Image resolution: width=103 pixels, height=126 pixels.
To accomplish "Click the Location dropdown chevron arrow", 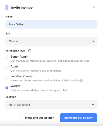I will pos(93,105).
